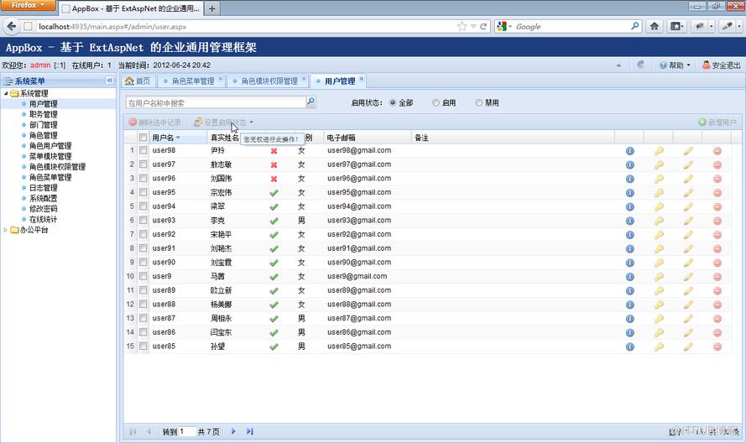This screenshot has width=746, height=443.
Task: Open Google search engine dropdown
Action: (x=505, y=27)
